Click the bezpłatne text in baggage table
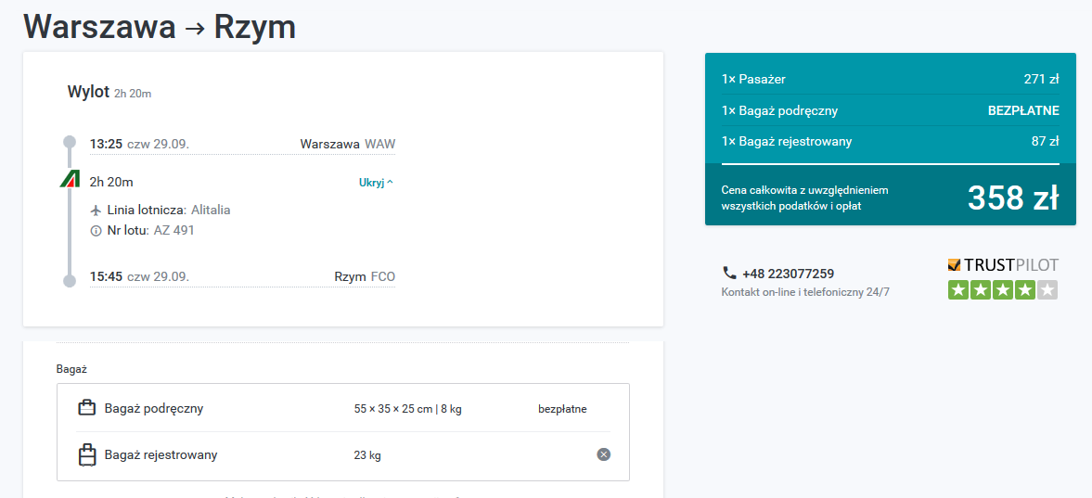 click(x=563, y=409)
